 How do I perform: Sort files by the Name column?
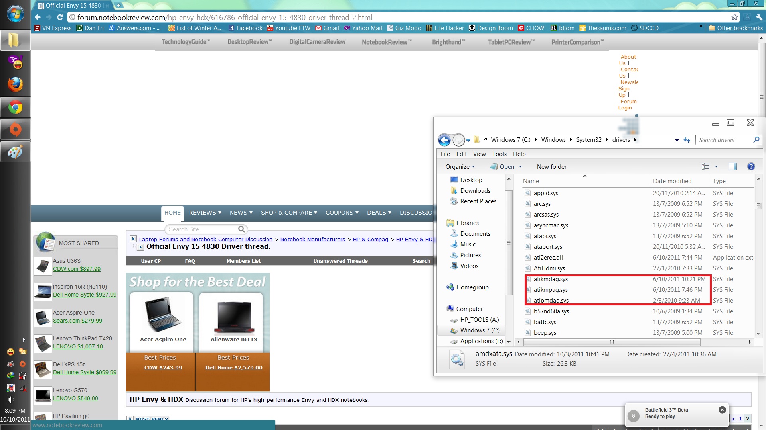point(531,181)
